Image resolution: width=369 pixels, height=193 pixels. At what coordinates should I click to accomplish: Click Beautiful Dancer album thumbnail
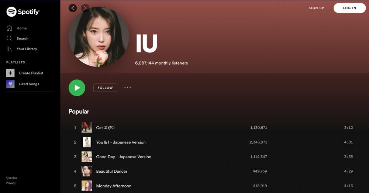pos(87,171)
